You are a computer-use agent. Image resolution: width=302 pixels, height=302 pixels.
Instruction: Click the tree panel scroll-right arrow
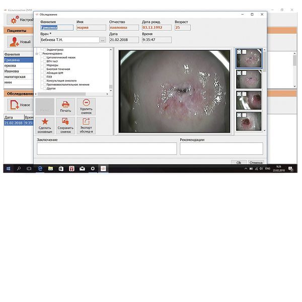107,94
